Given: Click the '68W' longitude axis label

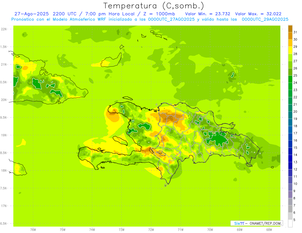Looking at the screenshot, I should pyautogui.click(x=269, y=229).
